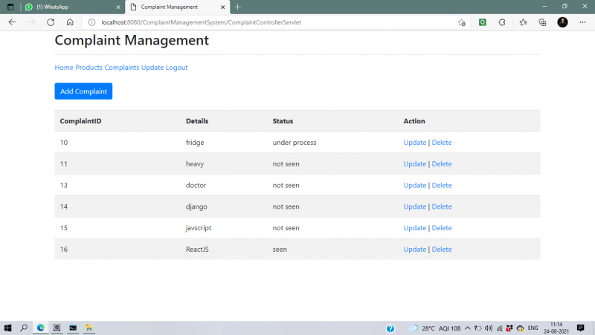Open the taskbar clock and date

coord(556,328)
